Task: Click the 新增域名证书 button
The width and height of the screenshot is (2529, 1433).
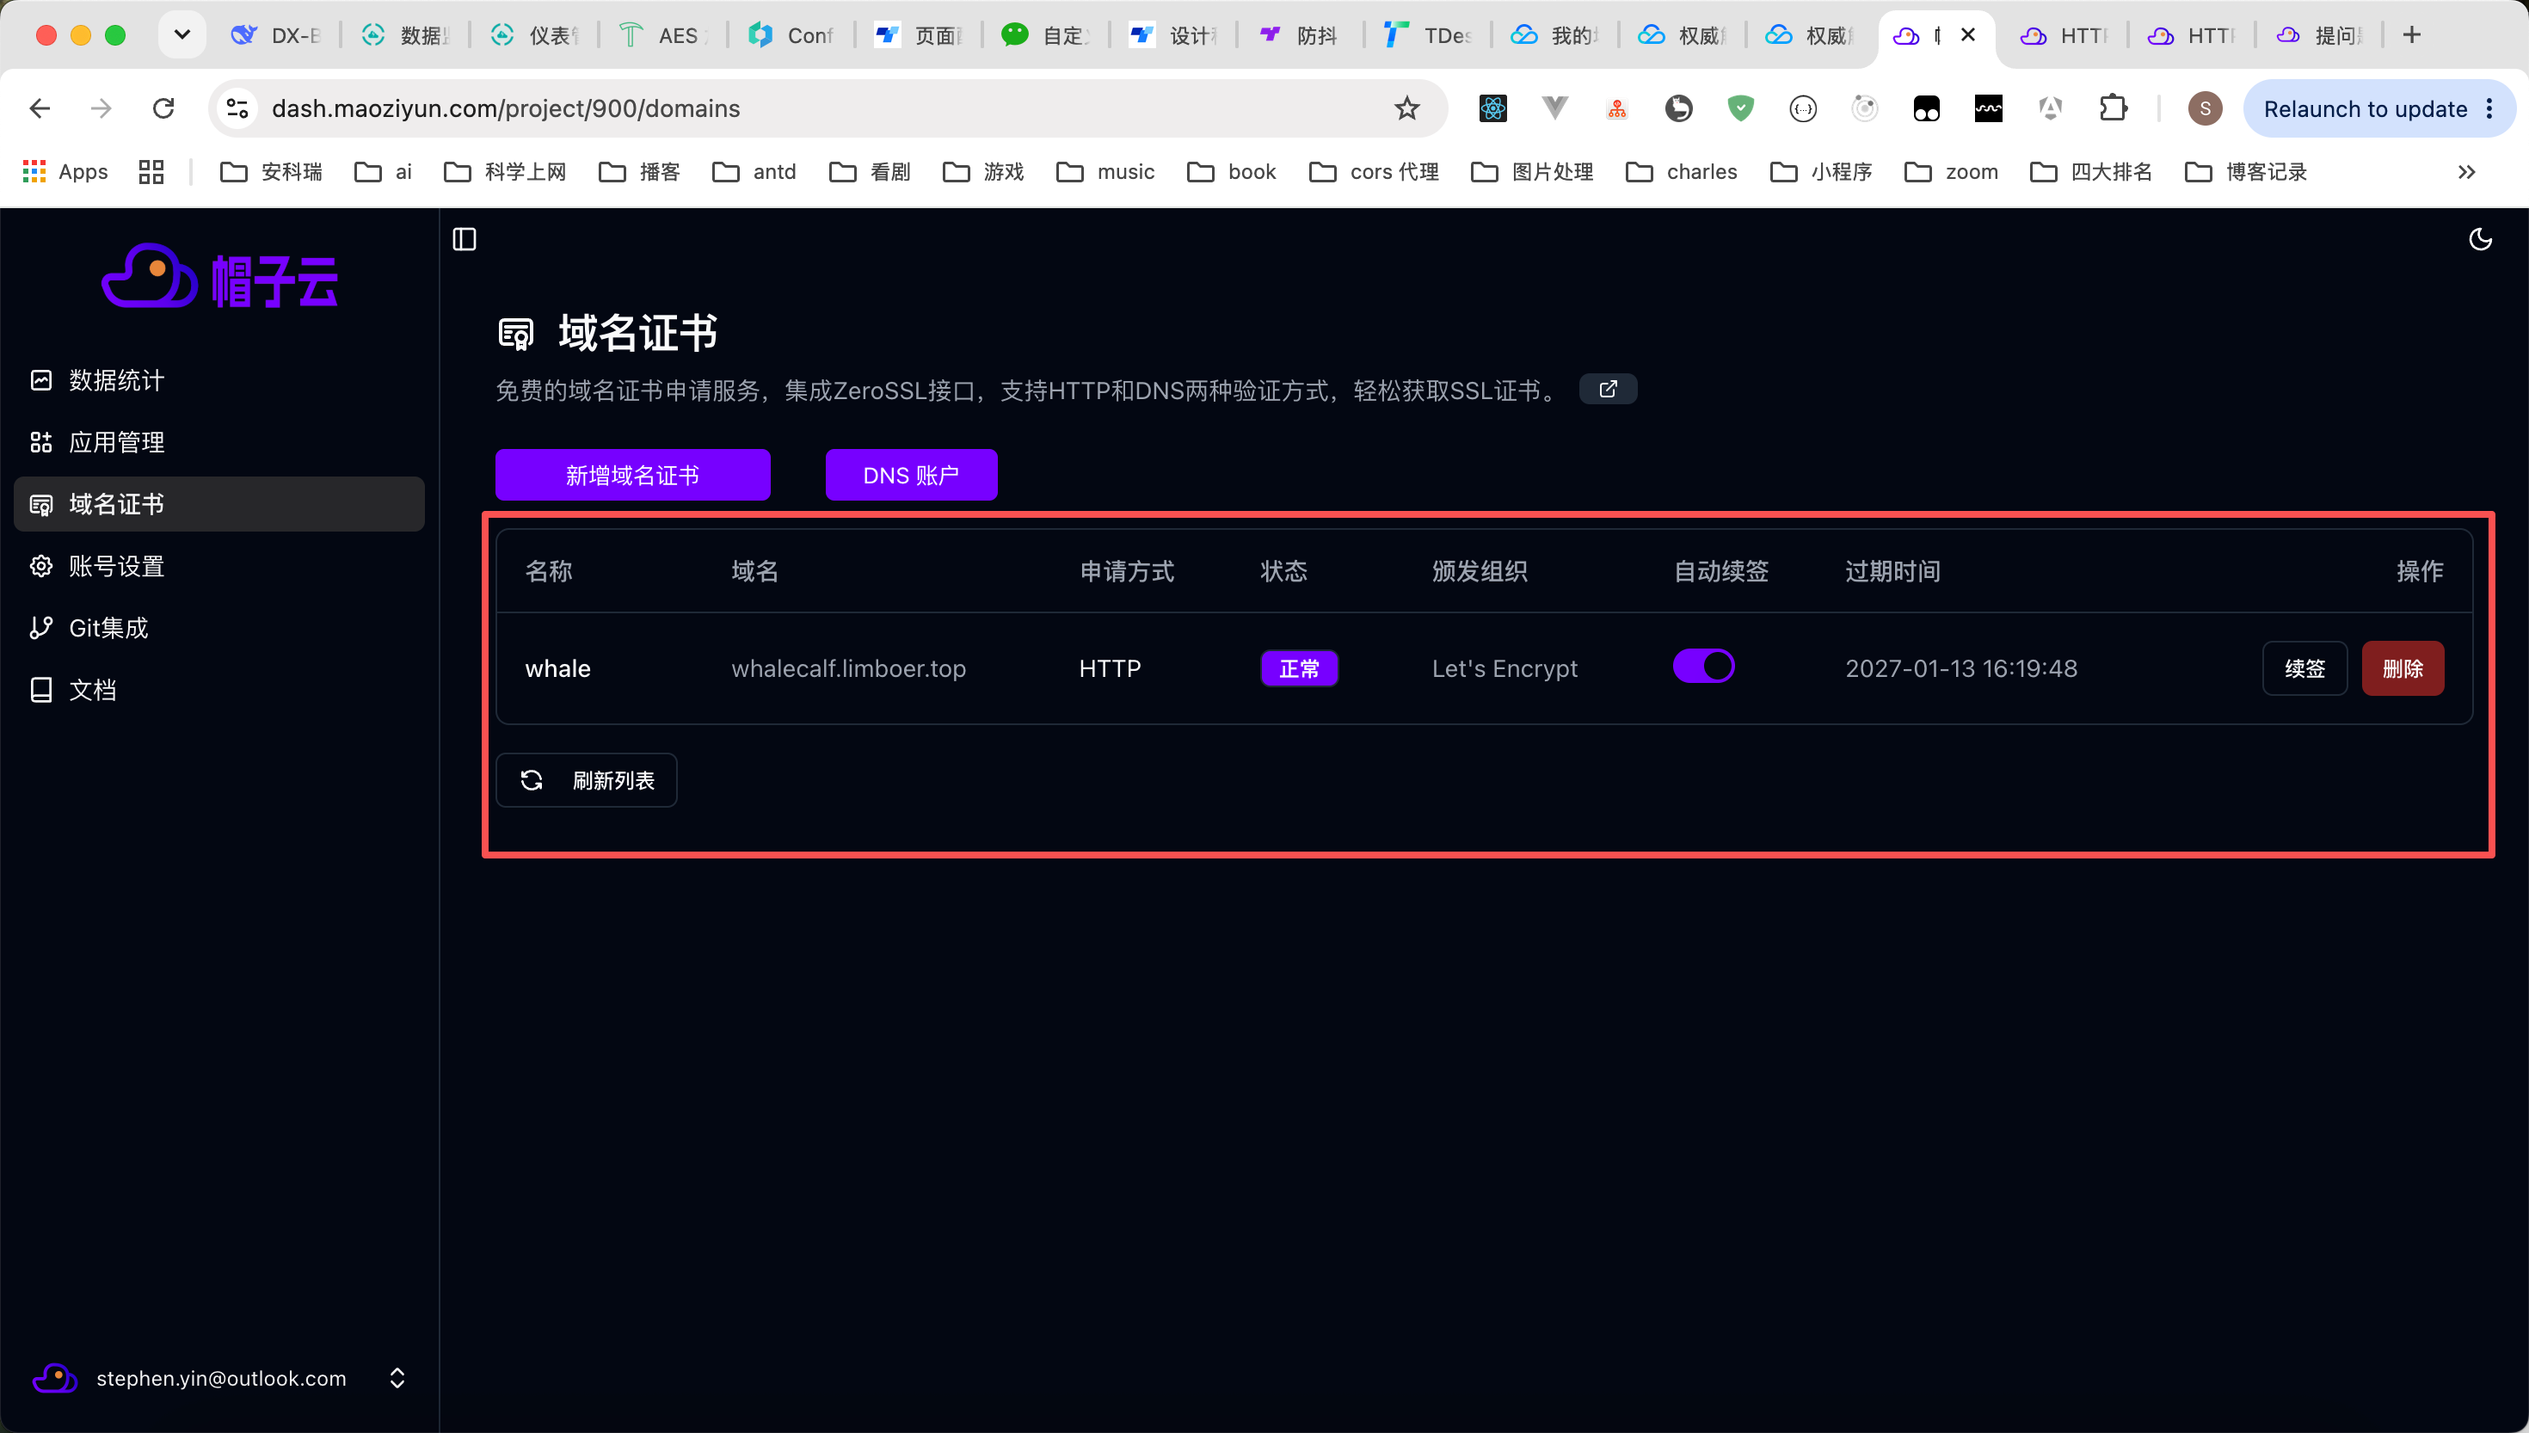Action: click(633, 476)
